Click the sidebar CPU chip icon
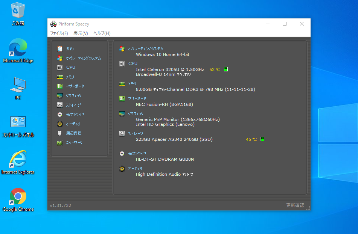This screenshot has height=234, width=358. [x=60, y=68]
